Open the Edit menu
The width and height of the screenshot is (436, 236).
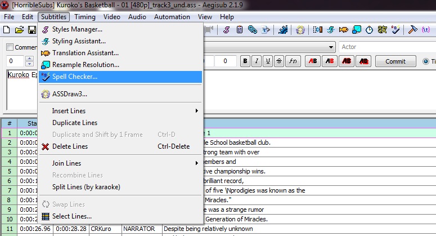(28, 17)
